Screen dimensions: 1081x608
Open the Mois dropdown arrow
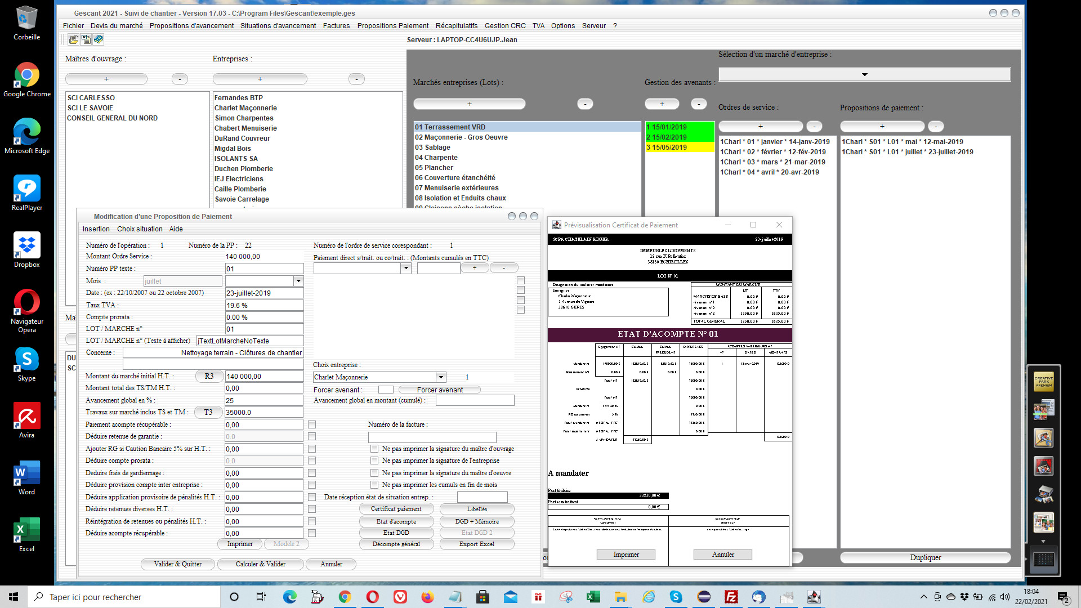[x=298, y=281]
